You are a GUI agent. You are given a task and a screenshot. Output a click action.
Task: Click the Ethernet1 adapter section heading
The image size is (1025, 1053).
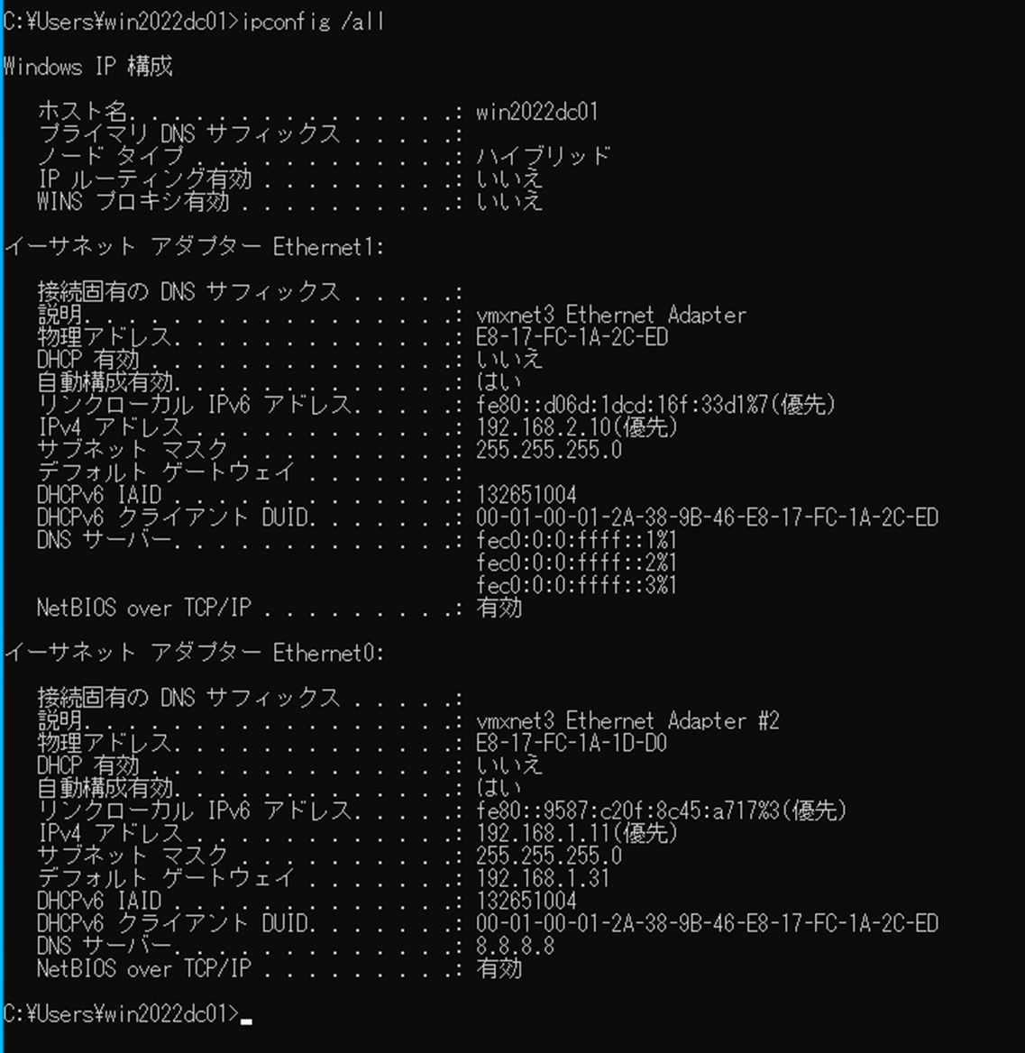194,247
